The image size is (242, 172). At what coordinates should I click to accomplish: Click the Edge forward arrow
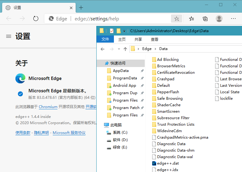click(22, 19)
